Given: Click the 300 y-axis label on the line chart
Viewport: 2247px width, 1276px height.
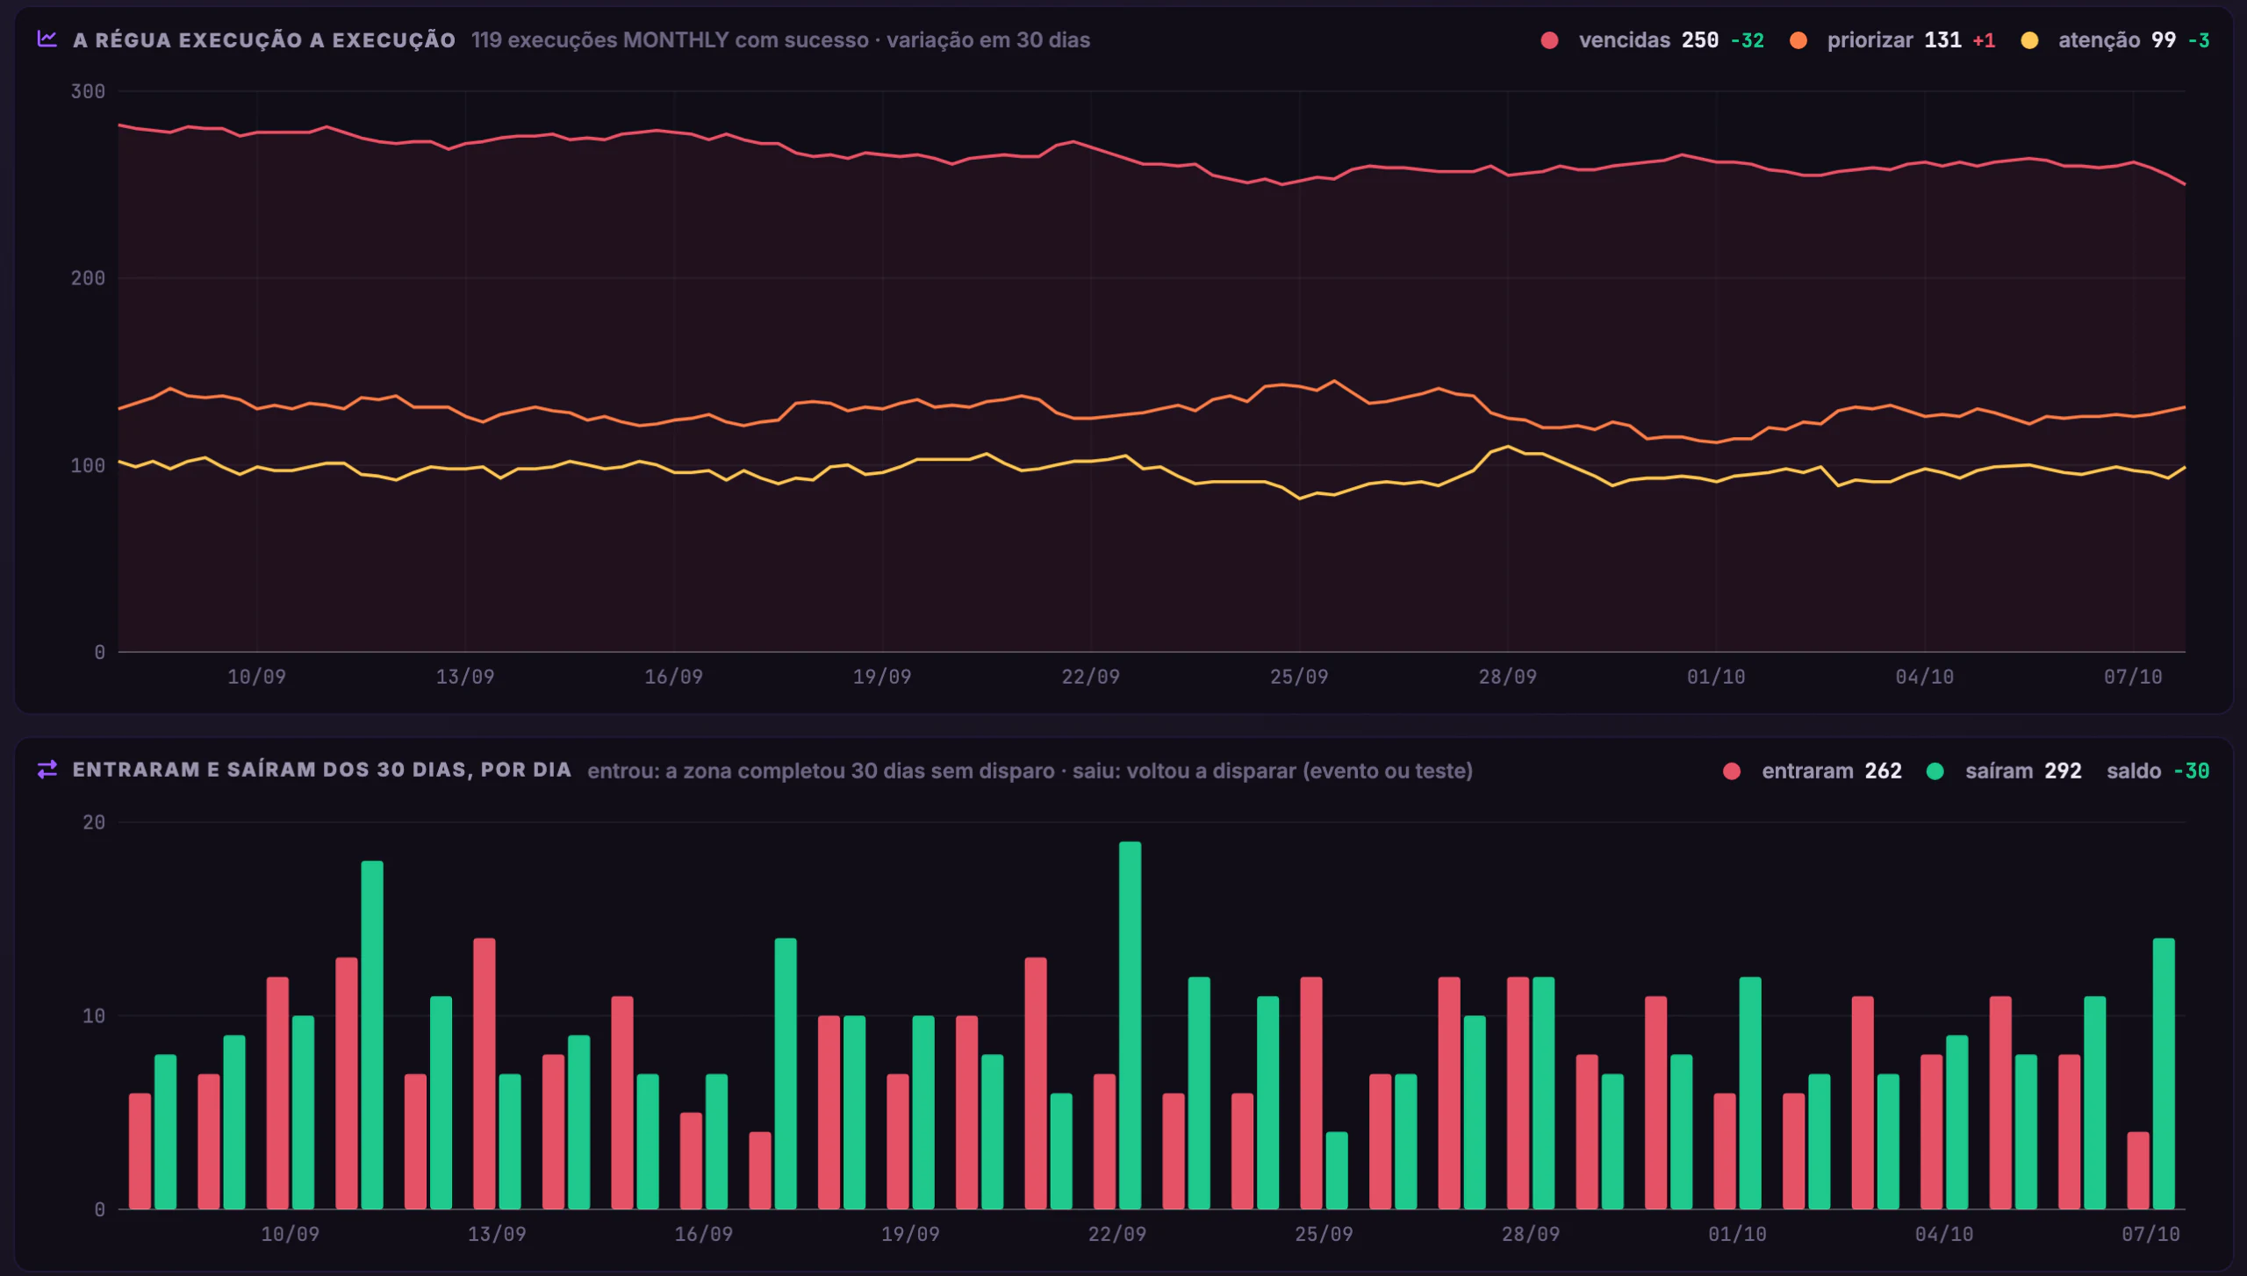Looking at the screenshot, I should (x=88, y=91).
